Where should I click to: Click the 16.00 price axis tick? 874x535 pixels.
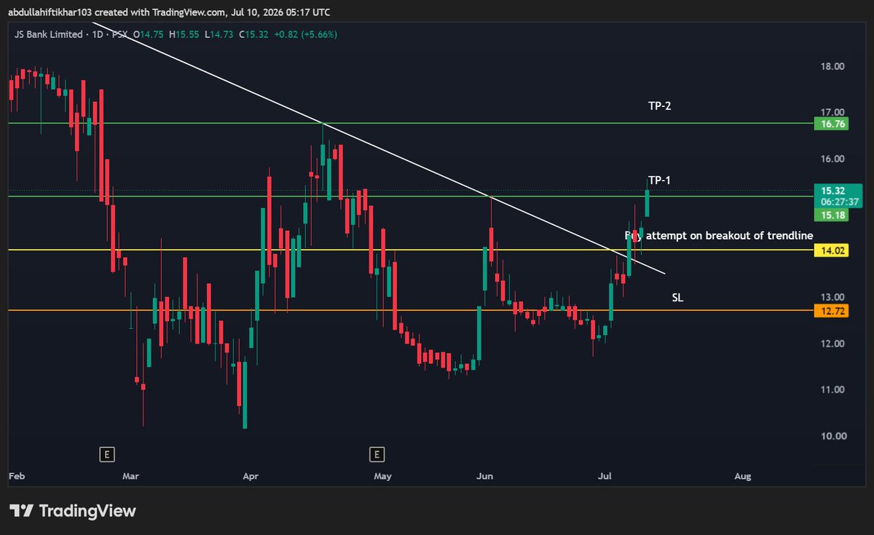coord(833,159)
